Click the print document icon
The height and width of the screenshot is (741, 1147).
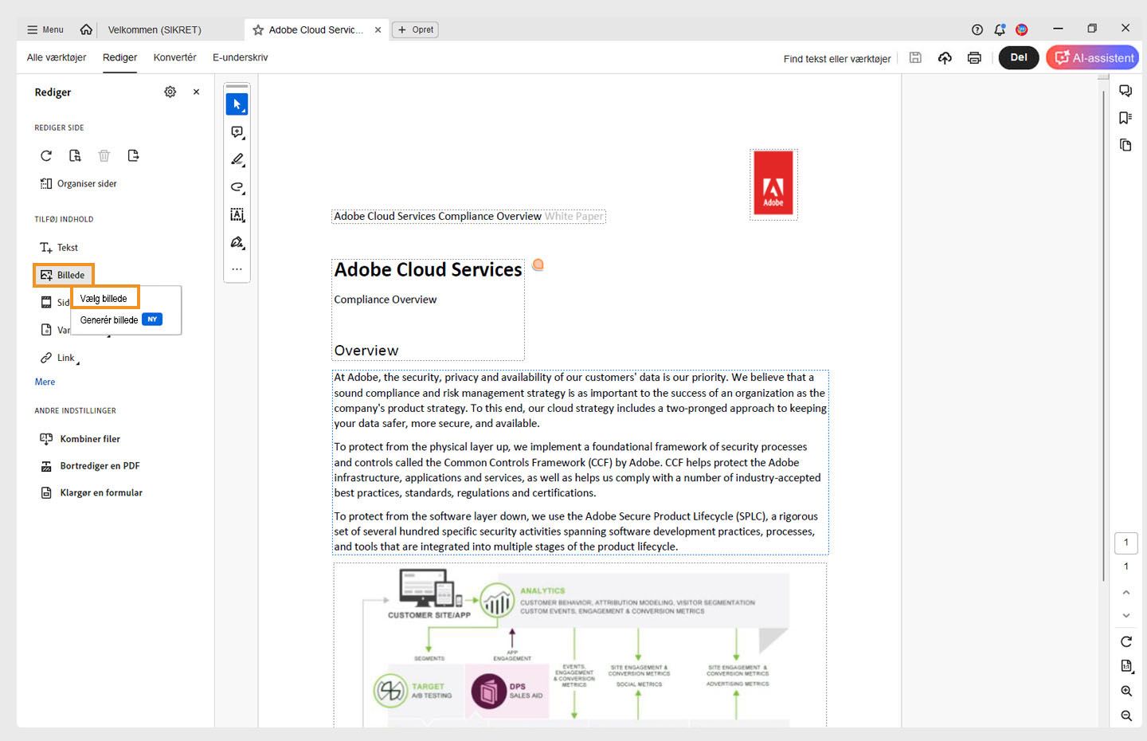(974, 57)
